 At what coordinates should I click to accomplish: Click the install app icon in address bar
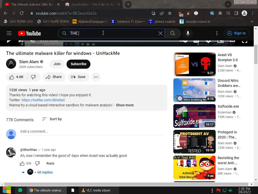[x=153, y=13]
